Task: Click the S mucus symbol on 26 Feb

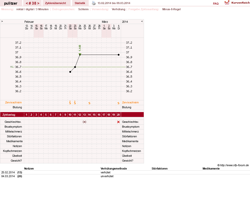Action: pyautogui.click(x=89, y=103)
